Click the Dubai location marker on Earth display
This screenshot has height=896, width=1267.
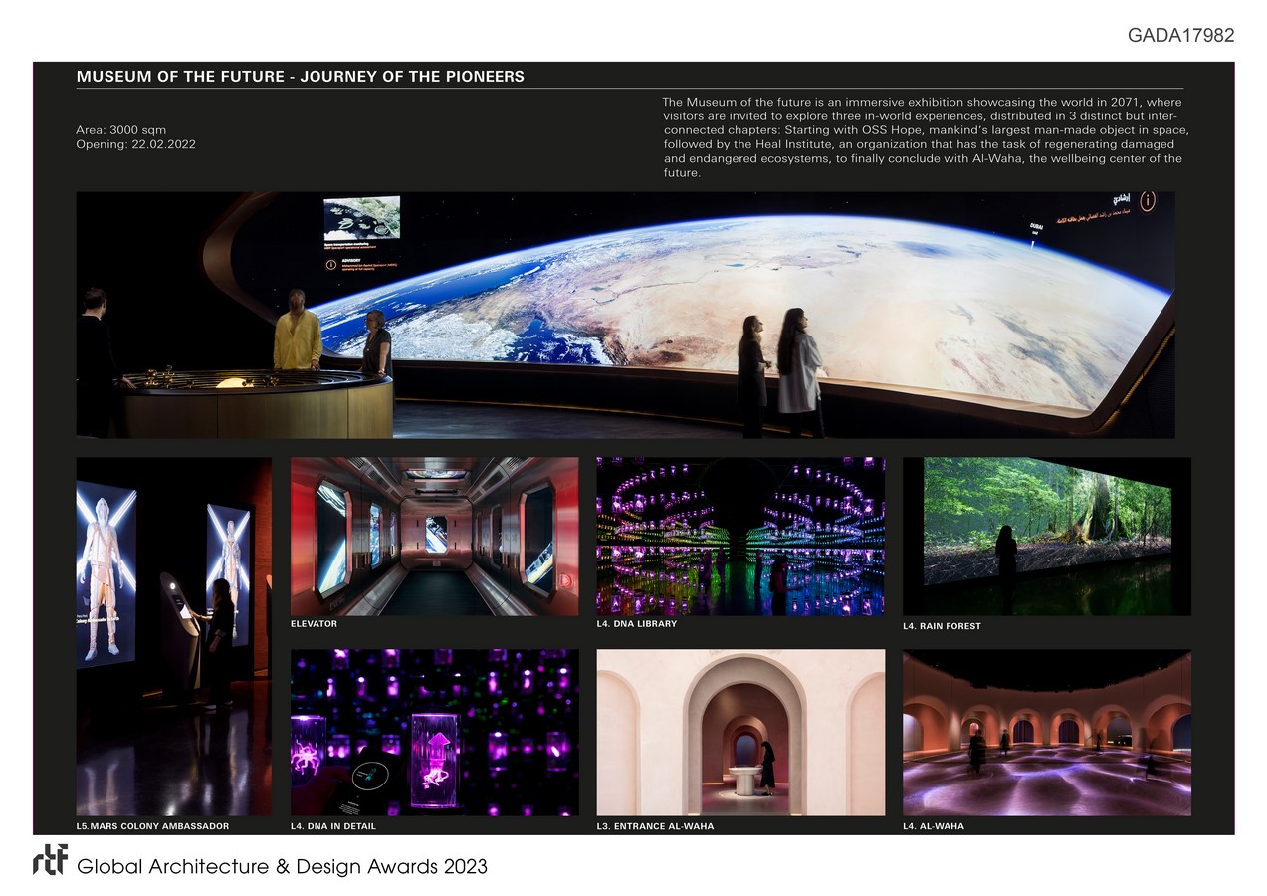tap(1036, 235)
